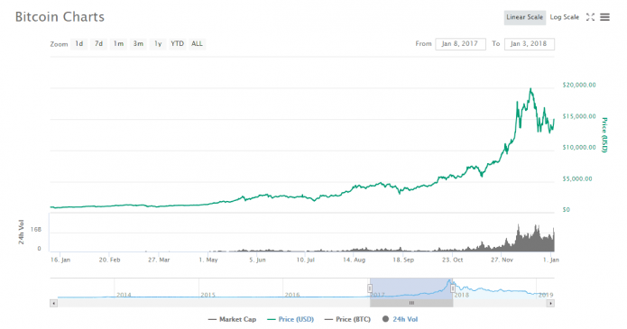Click the 5. Jun date label
The width and height of the screenshot is (627, 329).
(257, 260)
